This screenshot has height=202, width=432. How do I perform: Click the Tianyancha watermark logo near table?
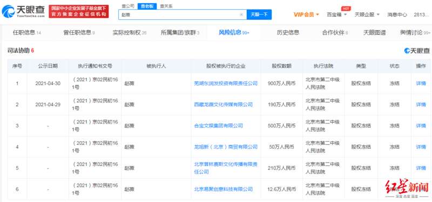[417, 51]
